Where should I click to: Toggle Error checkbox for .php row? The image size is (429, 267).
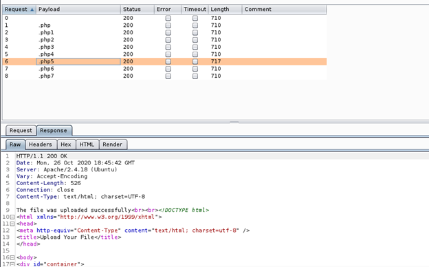pyautogui.click(x=168, y=25)
